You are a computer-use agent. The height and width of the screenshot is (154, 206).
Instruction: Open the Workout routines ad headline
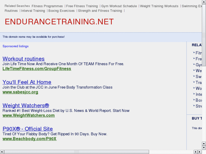pos(24,59)
